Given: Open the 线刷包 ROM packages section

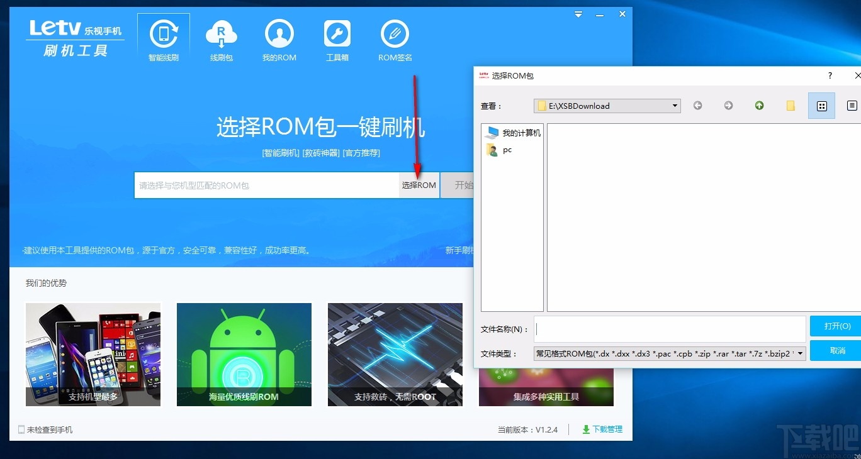Looking at the screenshot, I should [x=221, y=38].
